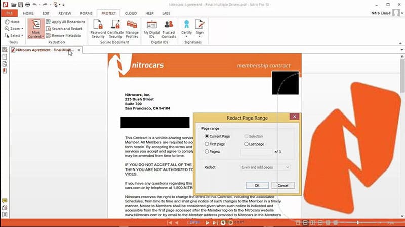Expand the Zoom tool dropdown arrow

(x=22, y=29)
